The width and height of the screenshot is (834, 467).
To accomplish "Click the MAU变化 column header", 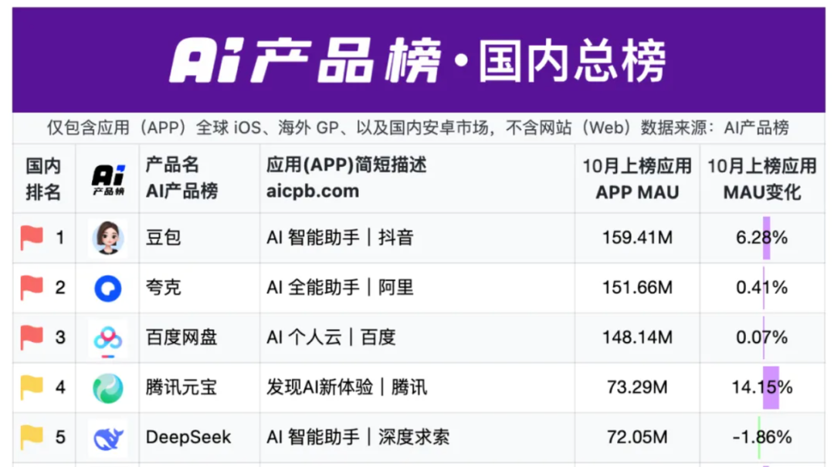I will (x=762, y=179).
